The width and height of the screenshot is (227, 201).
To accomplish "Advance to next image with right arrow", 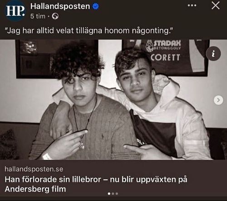I will point(218,100).
